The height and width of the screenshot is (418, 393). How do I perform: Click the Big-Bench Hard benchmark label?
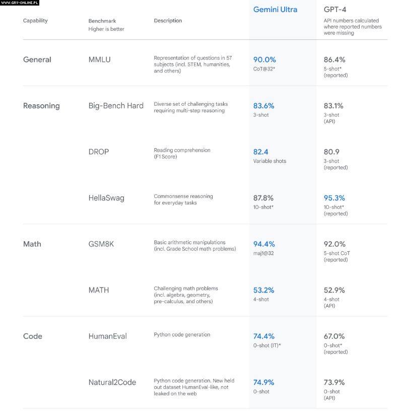116,106
